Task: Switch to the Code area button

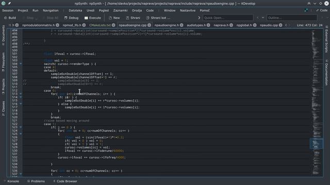Action: tap(322, 10)
